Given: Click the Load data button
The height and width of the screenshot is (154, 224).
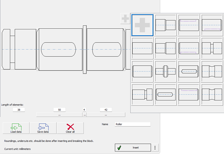Looking at the screenshot, I should [15, 128].
